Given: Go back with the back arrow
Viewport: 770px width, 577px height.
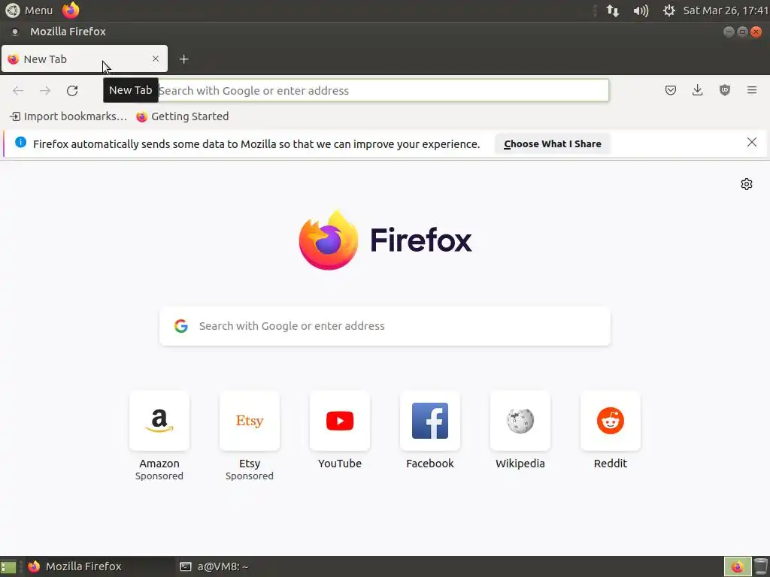Looking at the screenshot, I should click(18, 91).
